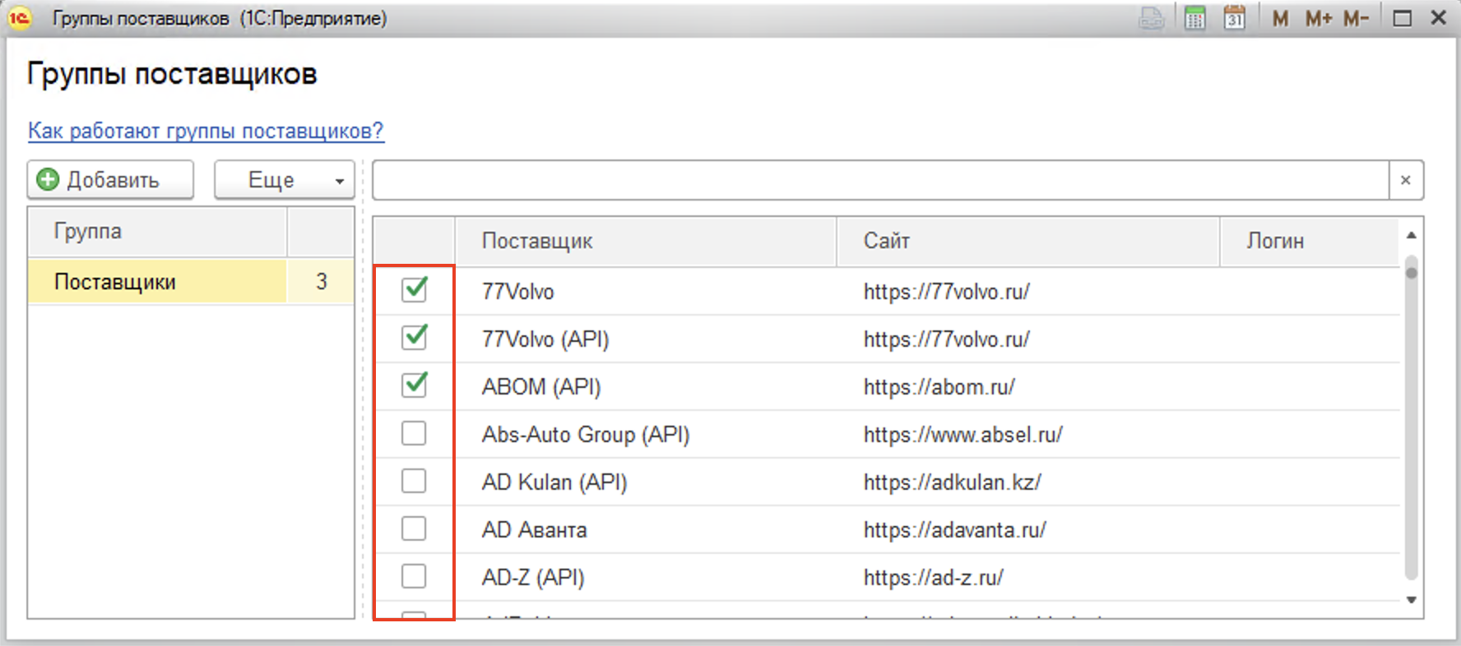The image size is (1461, 646).
Task: Clear the search field with the × button
Action: point(1406,180)
